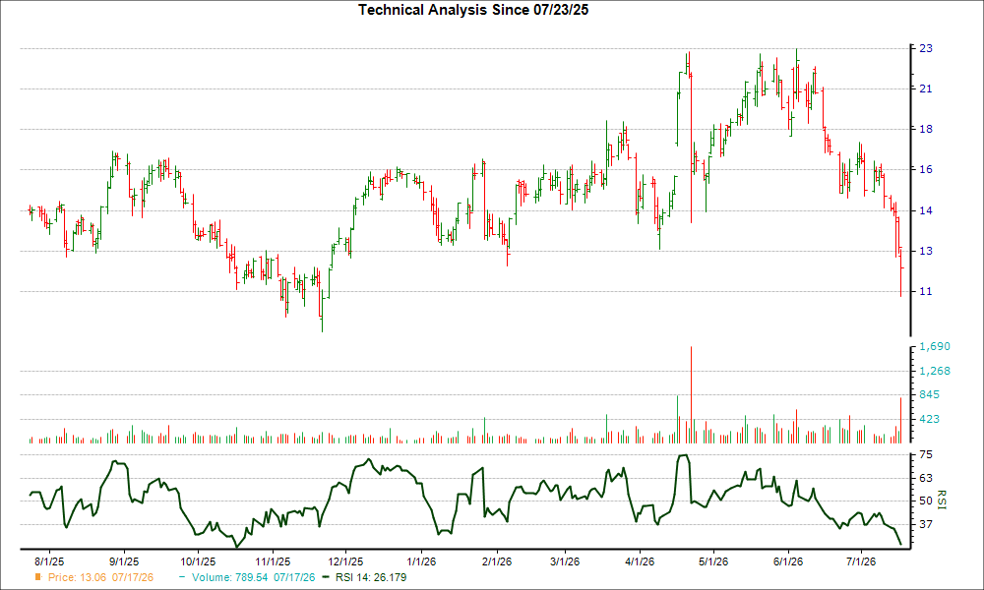Viewport: 984px width, 590px height.
Task: Click the 9/1/25 date axis label
Action: 124,561
